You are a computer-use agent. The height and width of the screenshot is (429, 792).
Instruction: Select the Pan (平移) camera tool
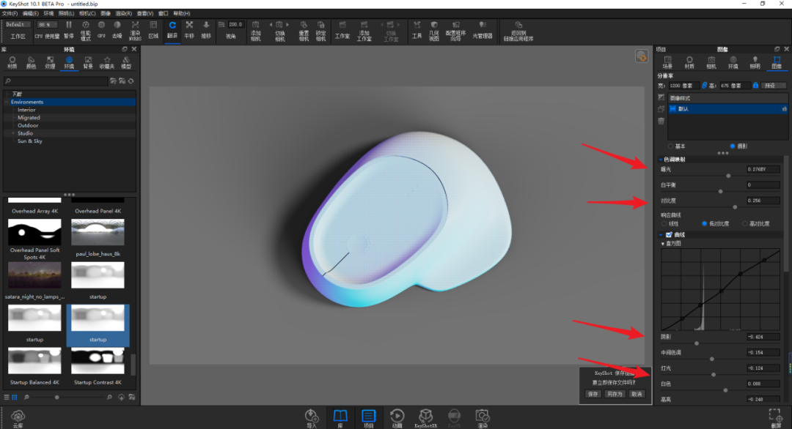pos(189,30)
